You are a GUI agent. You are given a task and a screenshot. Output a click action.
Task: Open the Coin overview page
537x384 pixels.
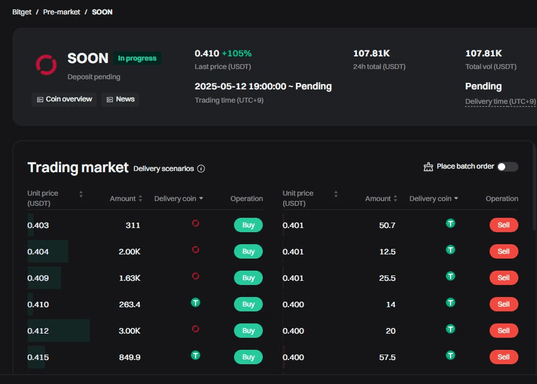point(64,100)
